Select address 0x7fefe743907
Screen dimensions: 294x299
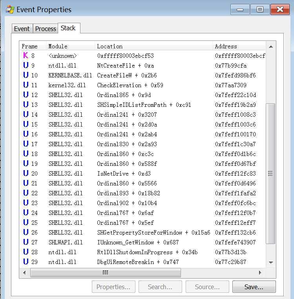coord(235,242)
